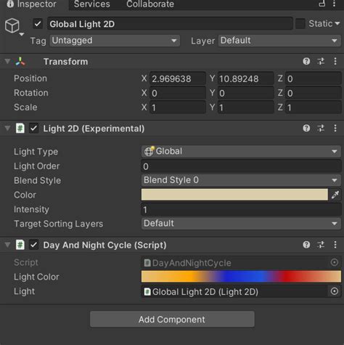
Task: Click the Light 2D Color swatch
Action: point(234,195)
